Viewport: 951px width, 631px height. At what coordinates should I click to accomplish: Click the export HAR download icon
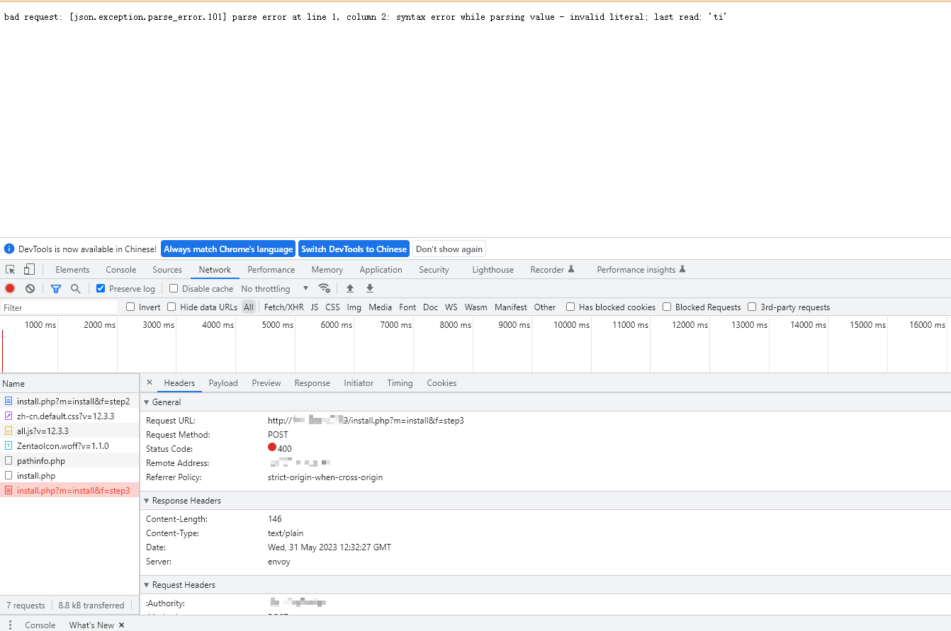point(369,288)
